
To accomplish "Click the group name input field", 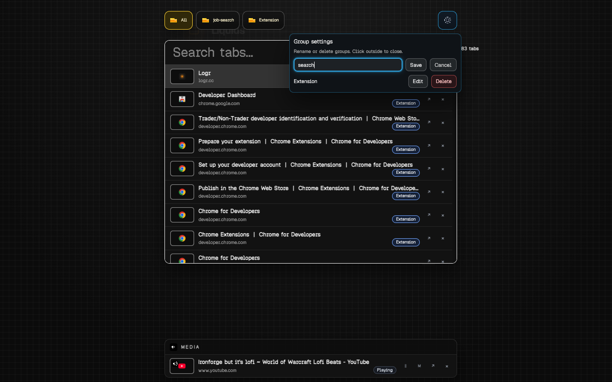I will coord(348,65).
